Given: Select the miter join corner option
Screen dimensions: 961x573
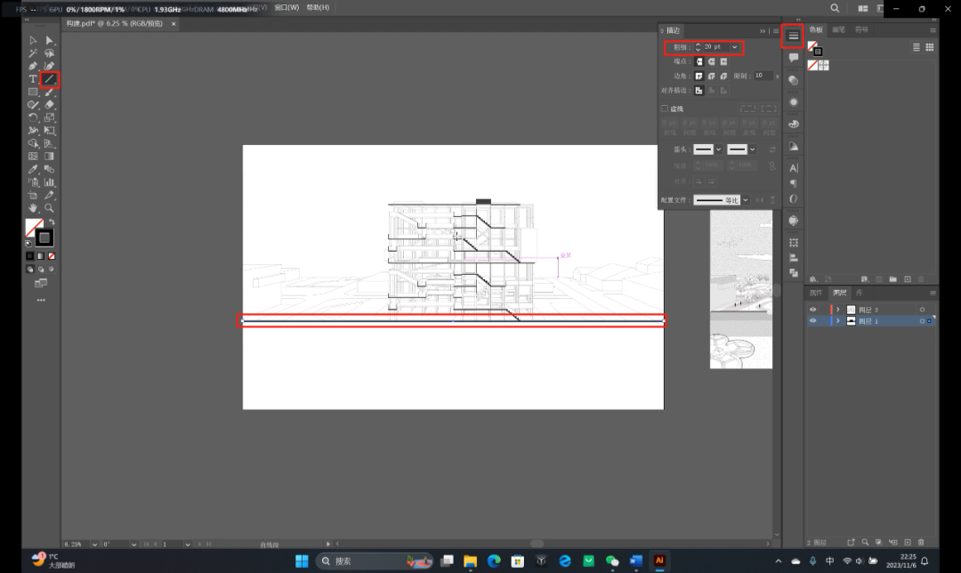Looking at the screenshot, I should tap(699, 76).
